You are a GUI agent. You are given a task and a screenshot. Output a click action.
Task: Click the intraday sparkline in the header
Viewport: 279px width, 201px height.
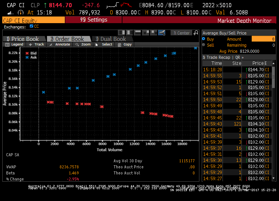(x=119, y=5)
